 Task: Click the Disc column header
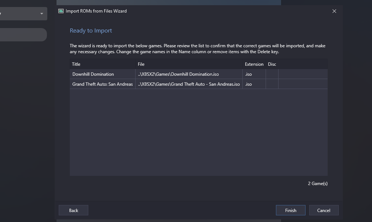pos(272,64)
